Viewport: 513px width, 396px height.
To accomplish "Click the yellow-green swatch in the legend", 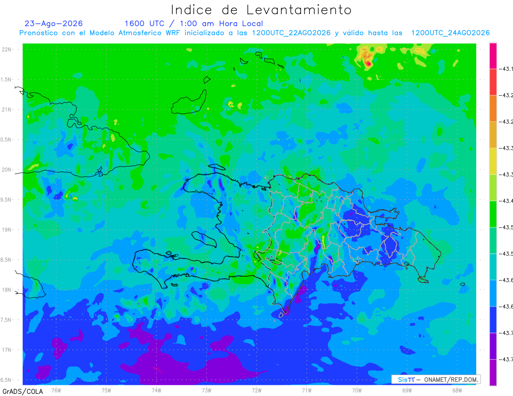I will click(x=493, y=188).
